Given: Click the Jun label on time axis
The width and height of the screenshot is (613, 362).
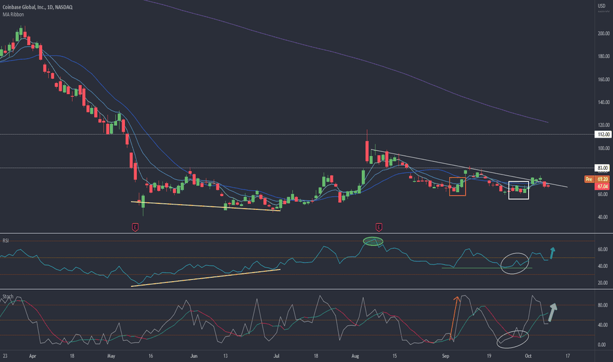Looking at the screenshot, I should pos(193,355).
